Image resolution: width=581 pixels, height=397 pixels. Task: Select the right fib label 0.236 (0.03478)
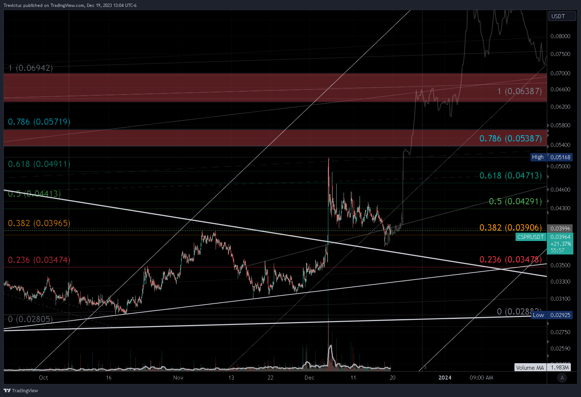click(510, 260)
